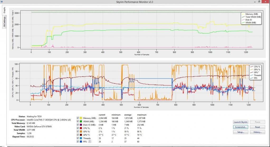Image resolution: width=270 pixels, height=147 pixels.
Task: Minimize the Performance Monitor window
Action: tap(255, 2)
